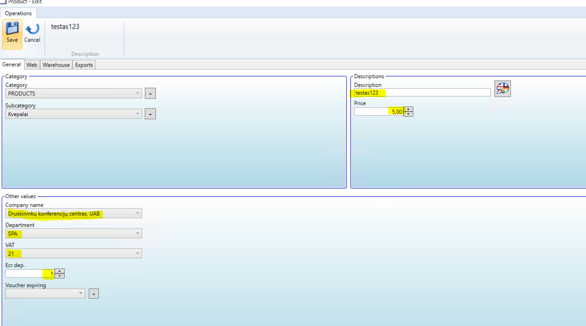
Task: Select the Operations ribbon tab
Action: tap(18, 13)
